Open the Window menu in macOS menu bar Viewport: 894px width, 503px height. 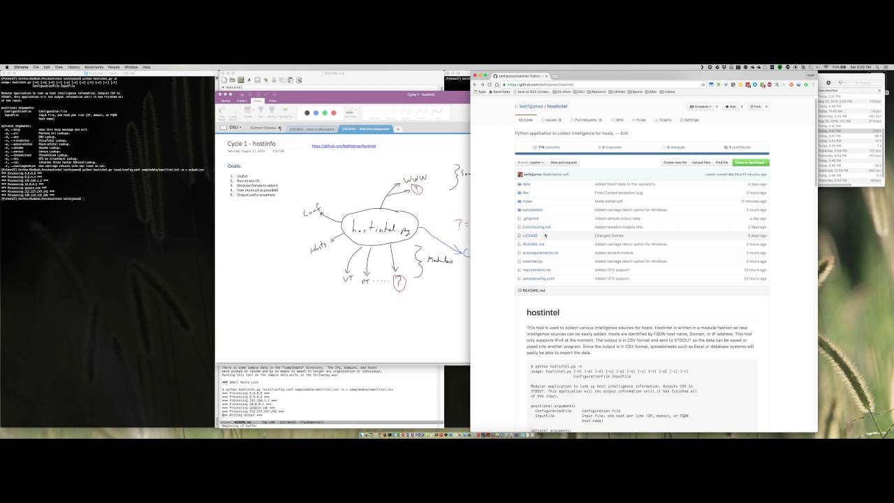(x=131, y=67)
